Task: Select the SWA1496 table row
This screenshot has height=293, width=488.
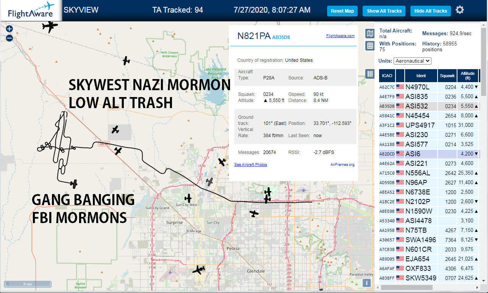Action: click(x=429, y=240)
